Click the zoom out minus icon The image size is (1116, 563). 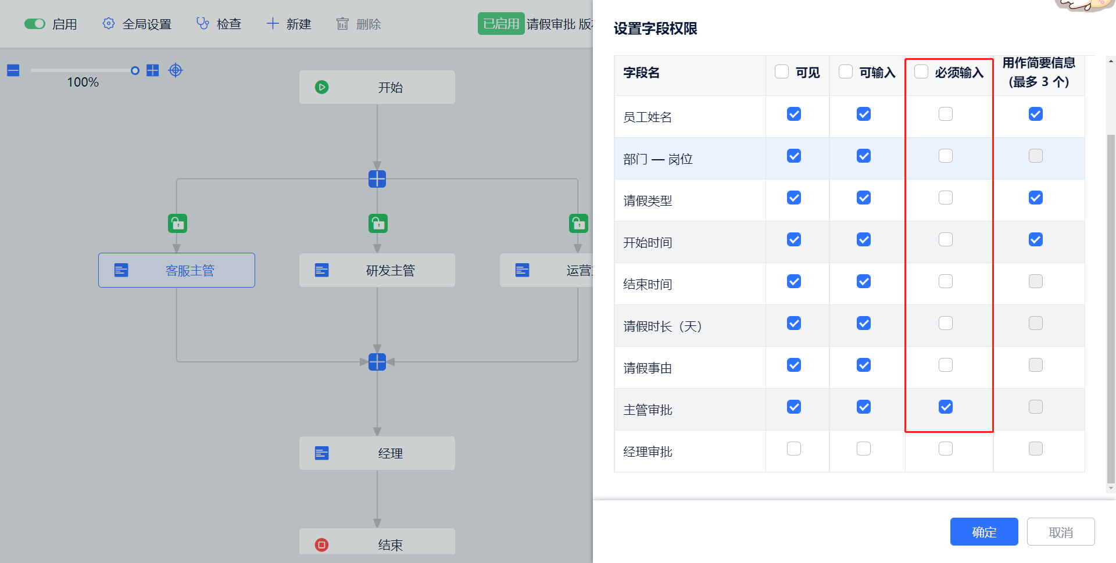[13, 70]
